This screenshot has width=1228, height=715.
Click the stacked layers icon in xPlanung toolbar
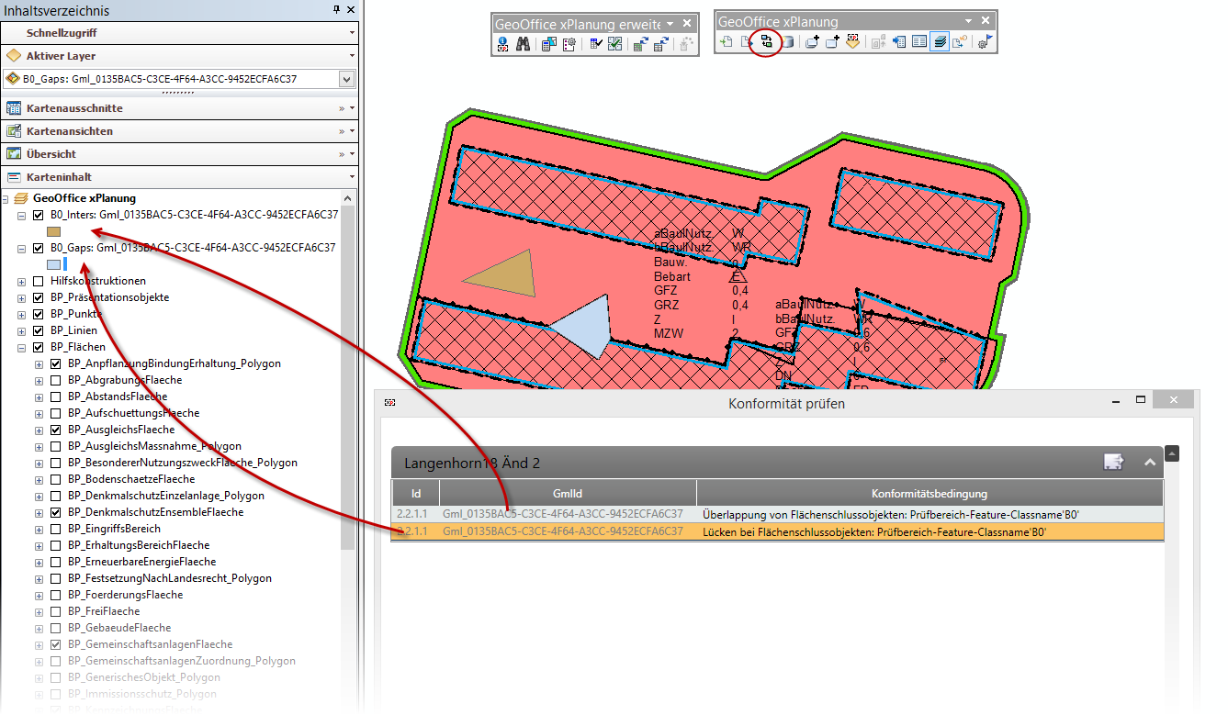(939, 42)
